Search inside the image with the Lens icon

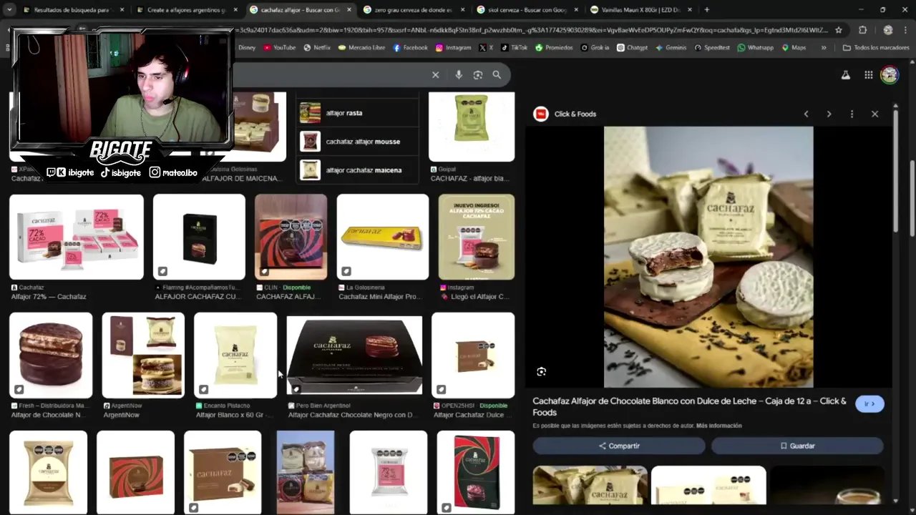(x=542, y=371)
